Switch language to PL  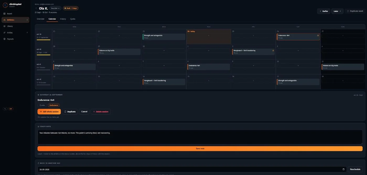[x=5, y=109]
